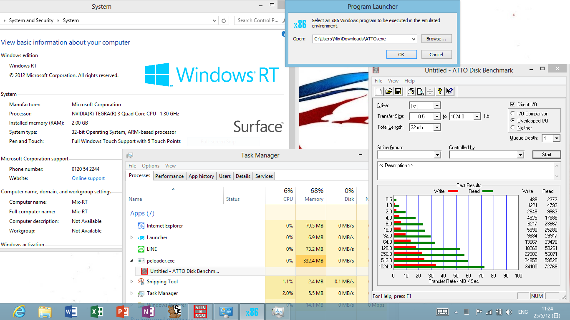Click the volume speaker icon in system tray
Viewport: 570px width, 320px height.
[509, 312]
